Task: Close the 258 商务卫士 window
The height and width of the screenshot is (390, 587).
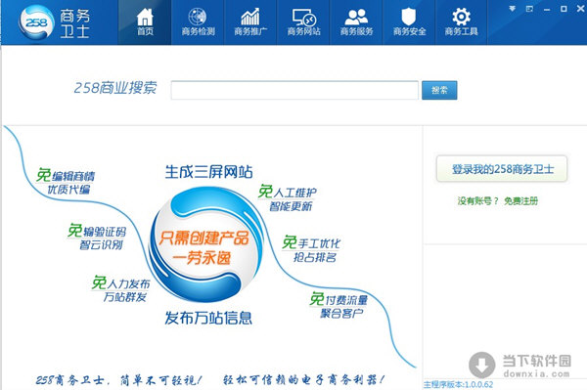Action: 580,9
